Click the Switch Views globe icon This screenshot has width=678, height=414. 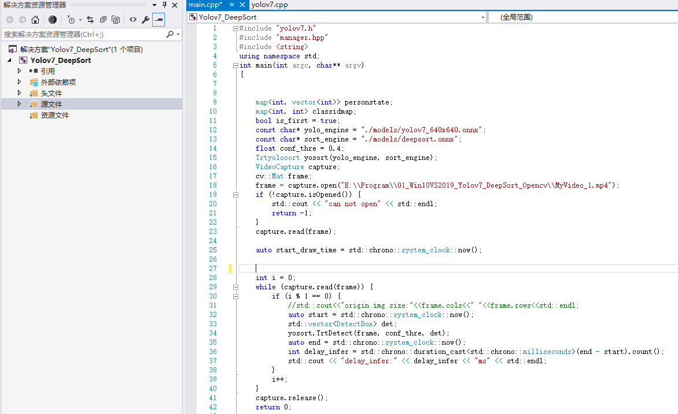click(53, 20)
